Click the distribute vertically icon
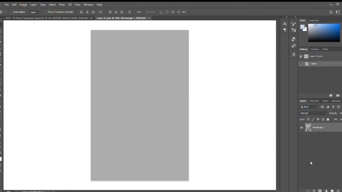Screen dimensions: 342x192 point(100,12)
